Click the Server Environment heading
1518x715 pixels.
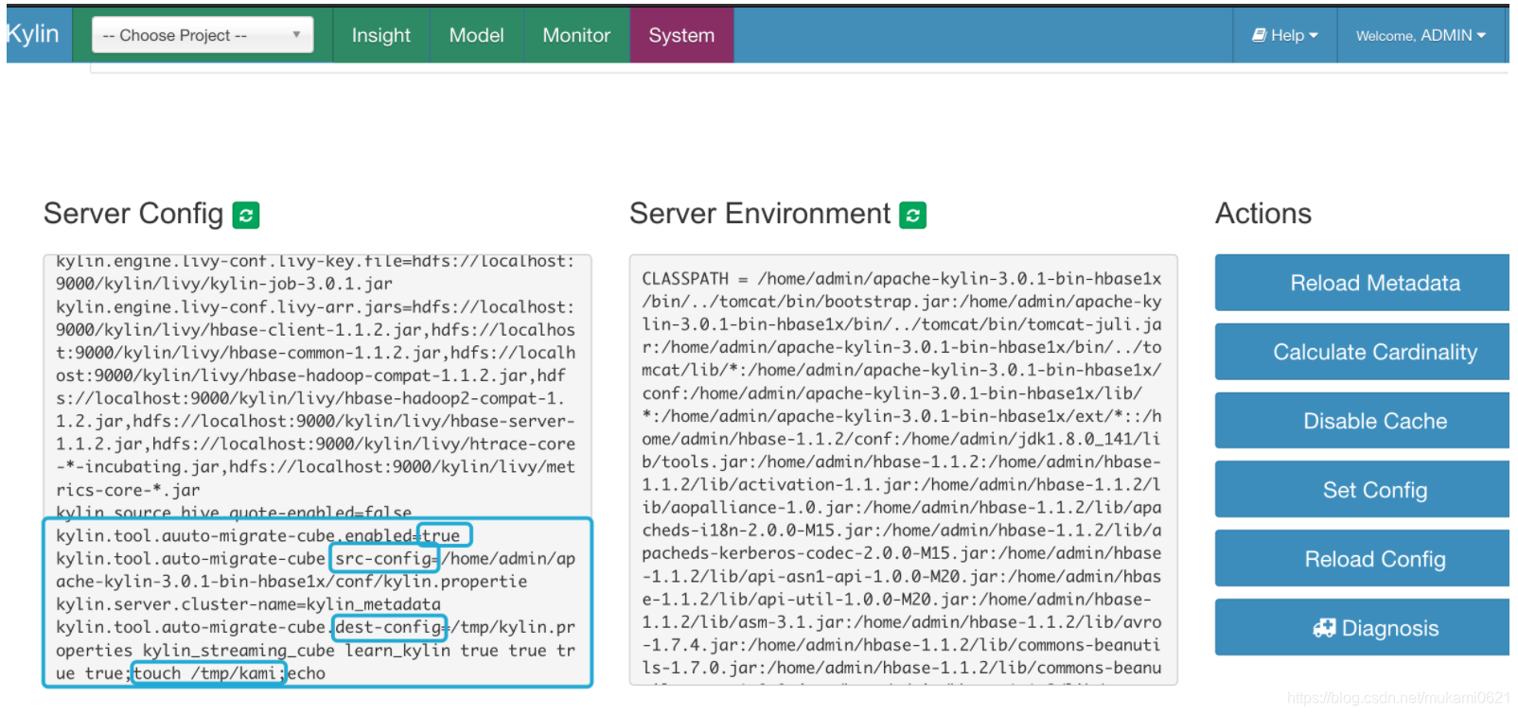[x=760, y=214]
